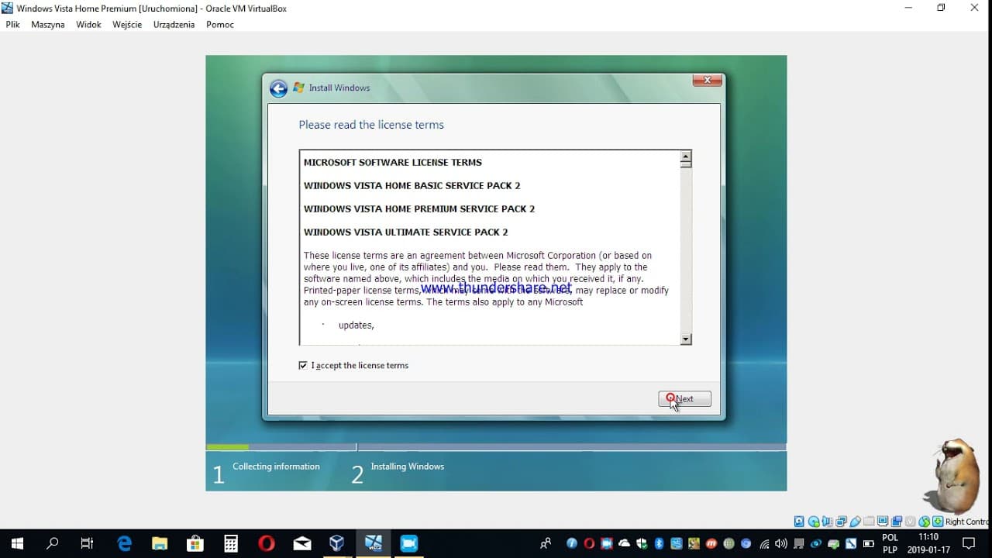The height and width of the screenshot is (558, 992).
Task: Open the clock showing 11:10
Action: pos(928,543)
